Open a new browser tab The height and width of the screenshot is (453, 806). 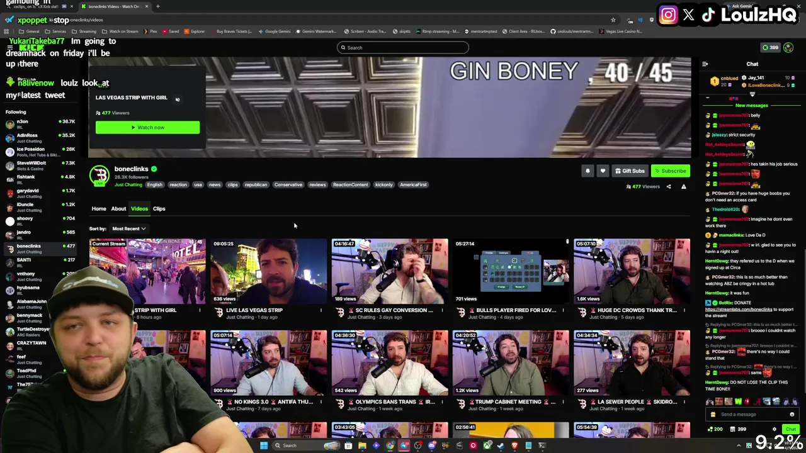157,6
